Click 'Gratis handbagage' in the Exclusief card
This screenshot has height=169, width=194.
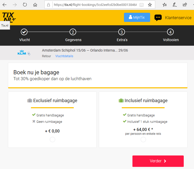tap(50, 115)
